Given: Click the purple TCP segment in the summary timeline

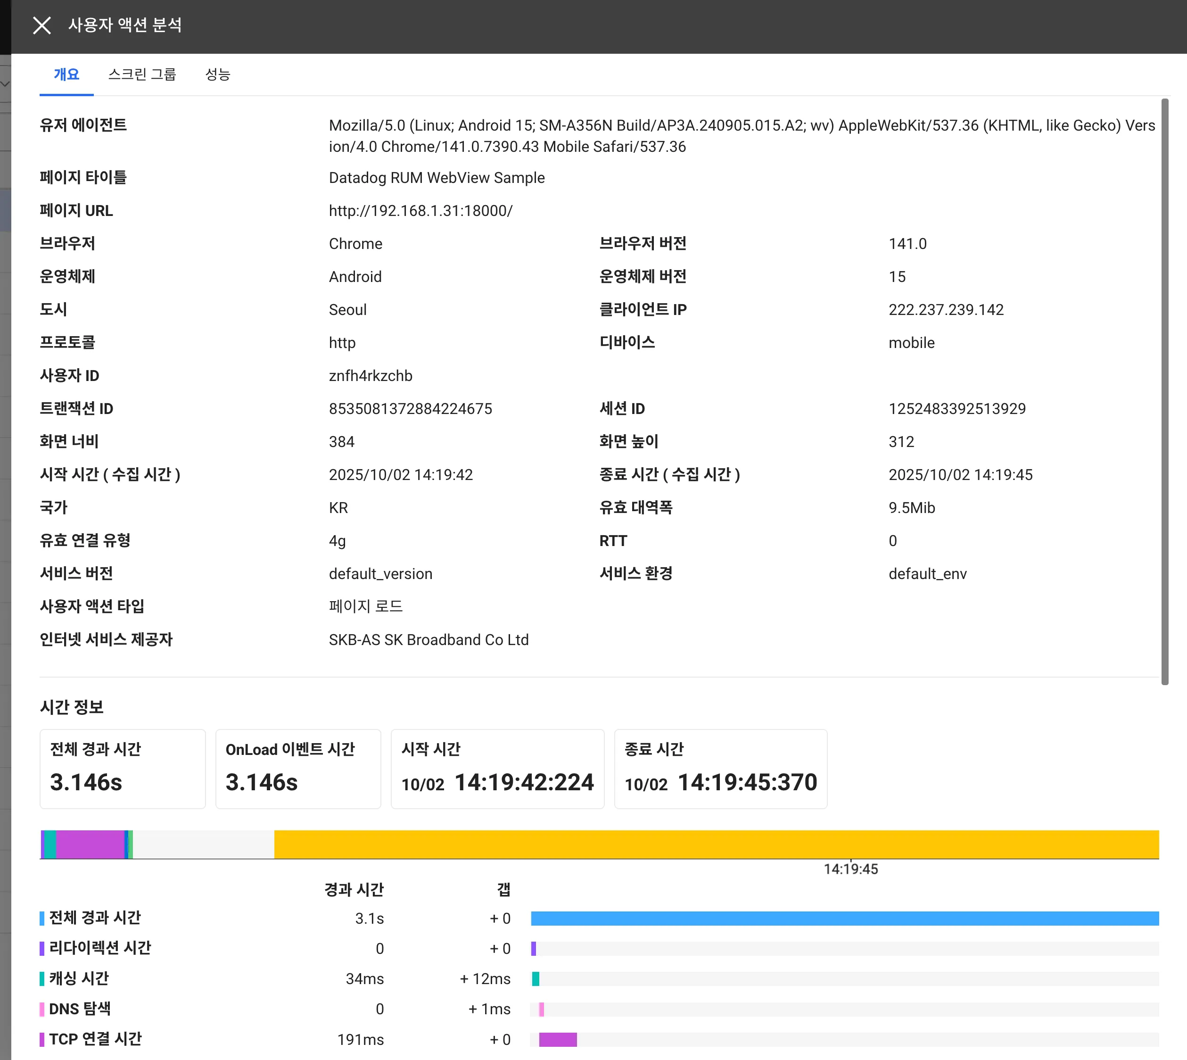Looking at the screenshot, I should pyautogui.click(x=90, y=844).
